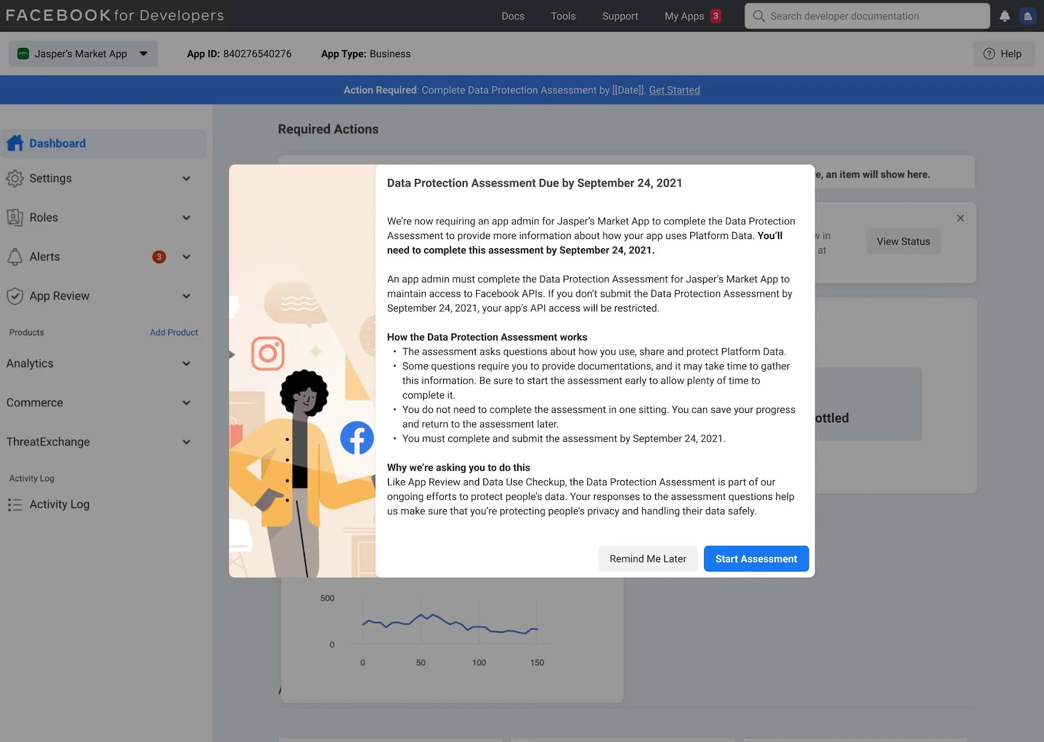The height and width of the screenshot is (742, 1044).
Task: Click the Start Assessment button
Action: pos(755,559)
